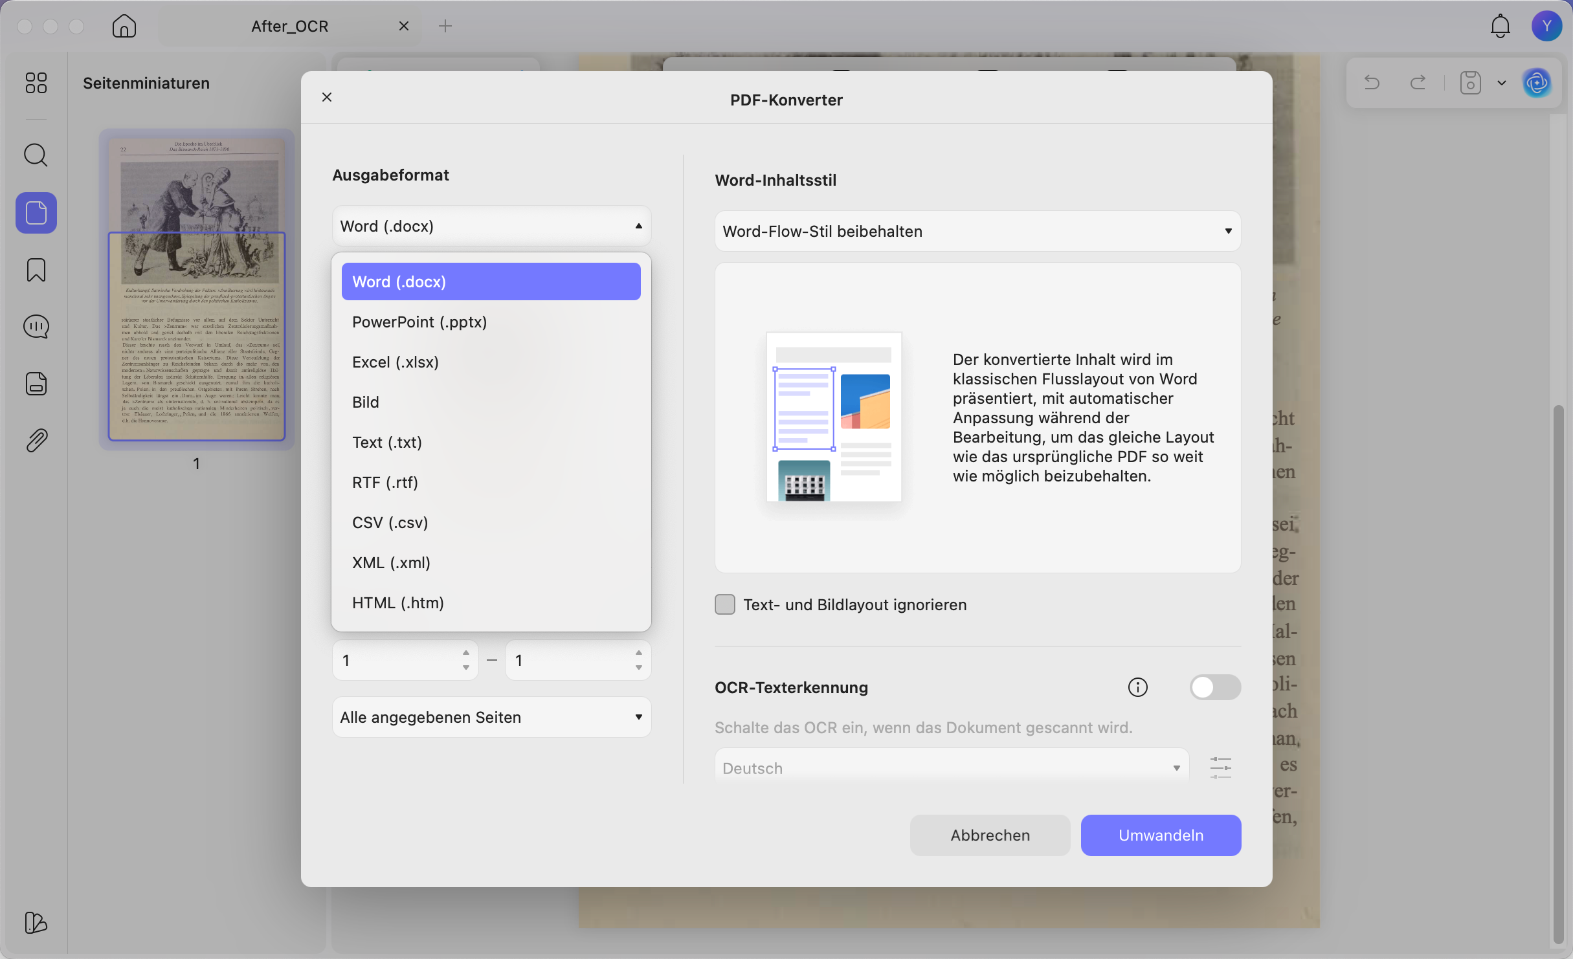This screenshot has width=1573, height=959.
Task: Choose Text (.txt) output format
Action: coord(491,442)
